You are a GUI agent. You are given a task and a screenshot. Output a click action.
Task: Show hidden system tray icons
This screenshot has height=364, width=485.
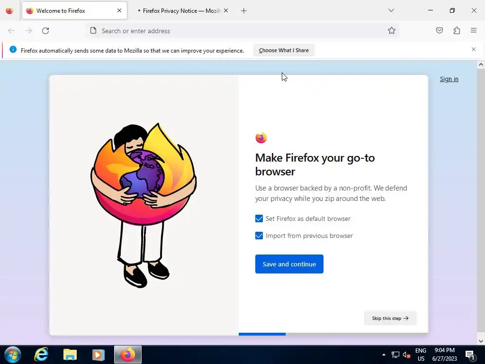pos(384,355)
